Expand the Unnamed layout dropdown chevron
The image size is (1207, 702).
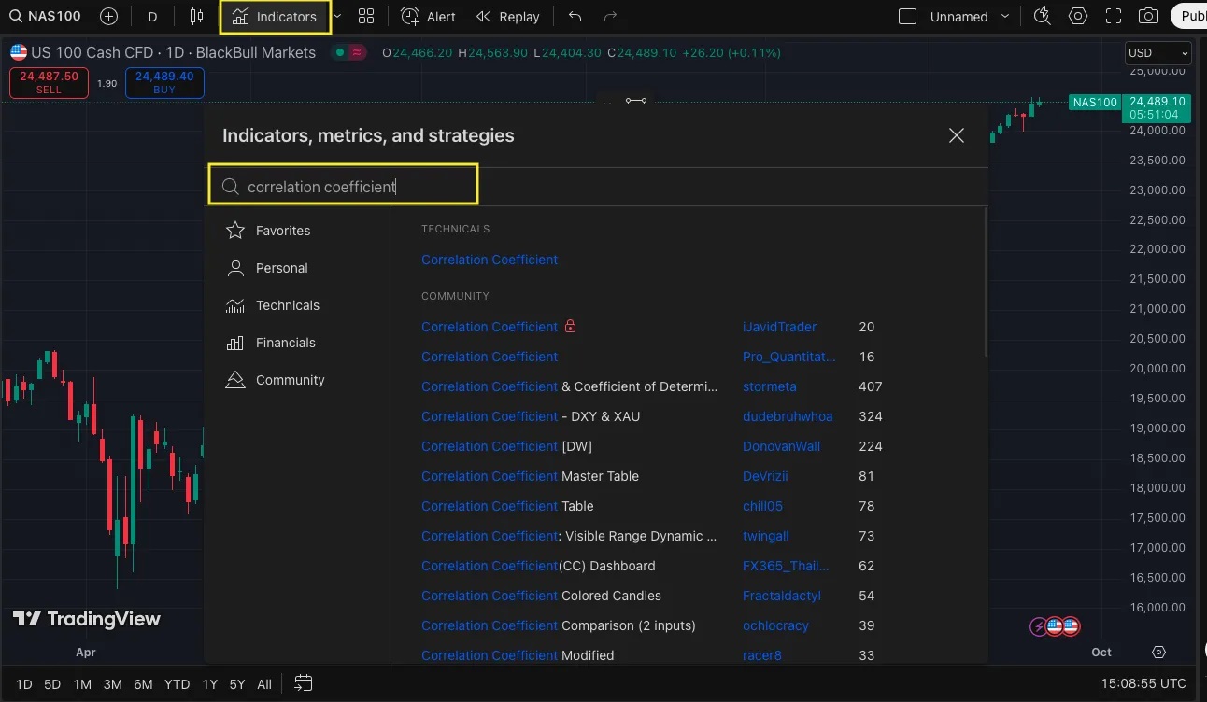pos(1005,16)
